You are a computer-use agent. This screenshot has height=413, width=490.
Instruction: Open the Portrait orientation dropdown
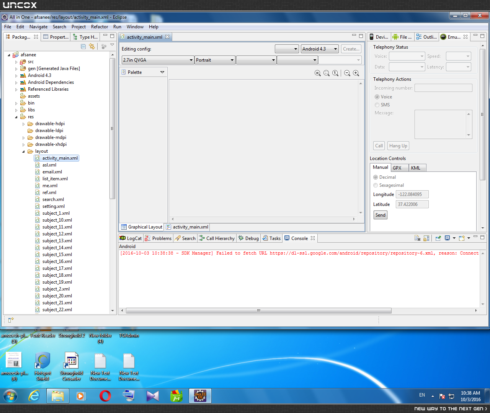click(x=215, y=60)
